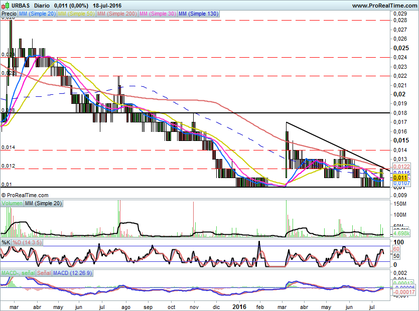Click the MM (Simple 130) legend tag
The width and height of the screenshot is (419, 311).
pos(199,14)
